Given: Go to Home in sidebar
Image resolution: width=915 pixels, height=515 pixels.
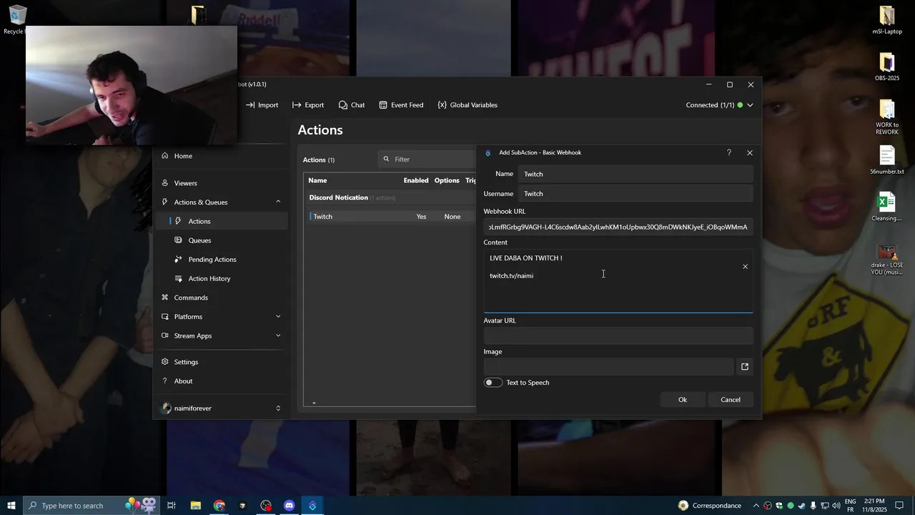Looking at the screenshot, I should point(183,156).
